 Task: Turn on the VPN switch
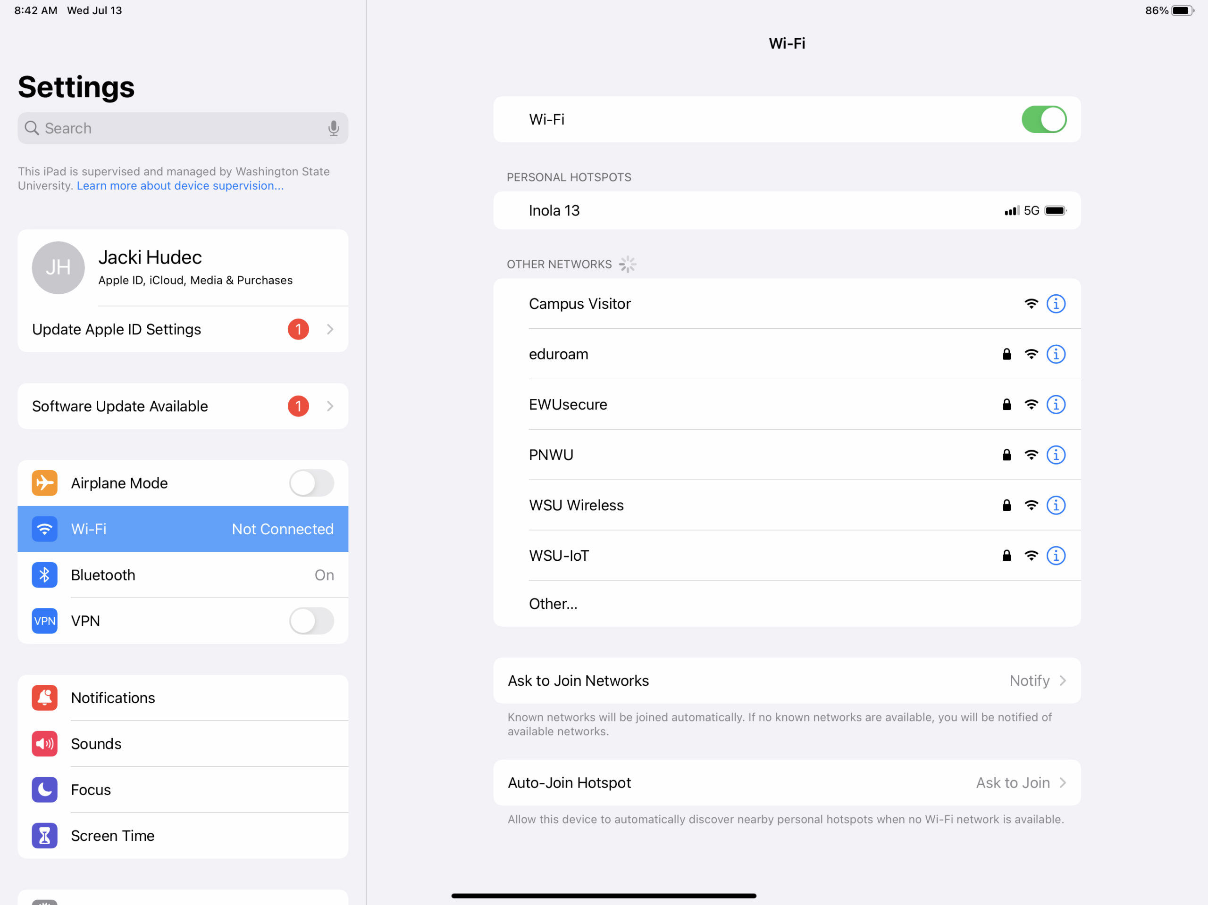(311, 621)
